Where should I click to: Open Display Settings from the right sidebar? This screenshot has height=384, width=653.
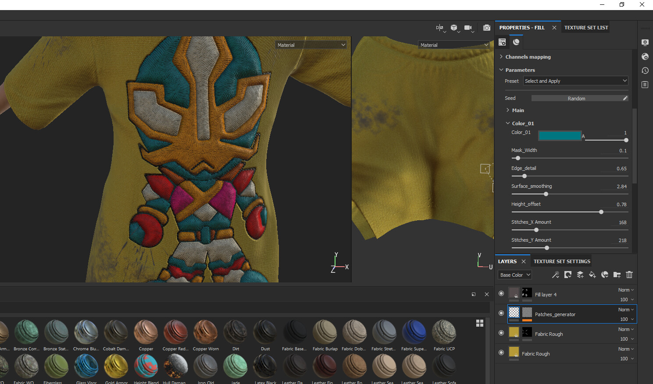[x=645, y=42]
